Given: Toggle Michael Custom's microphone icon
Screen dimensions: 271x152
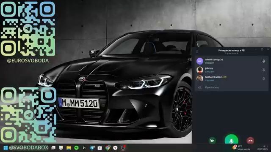Looking at the screenshot, I should click(263, 79).
